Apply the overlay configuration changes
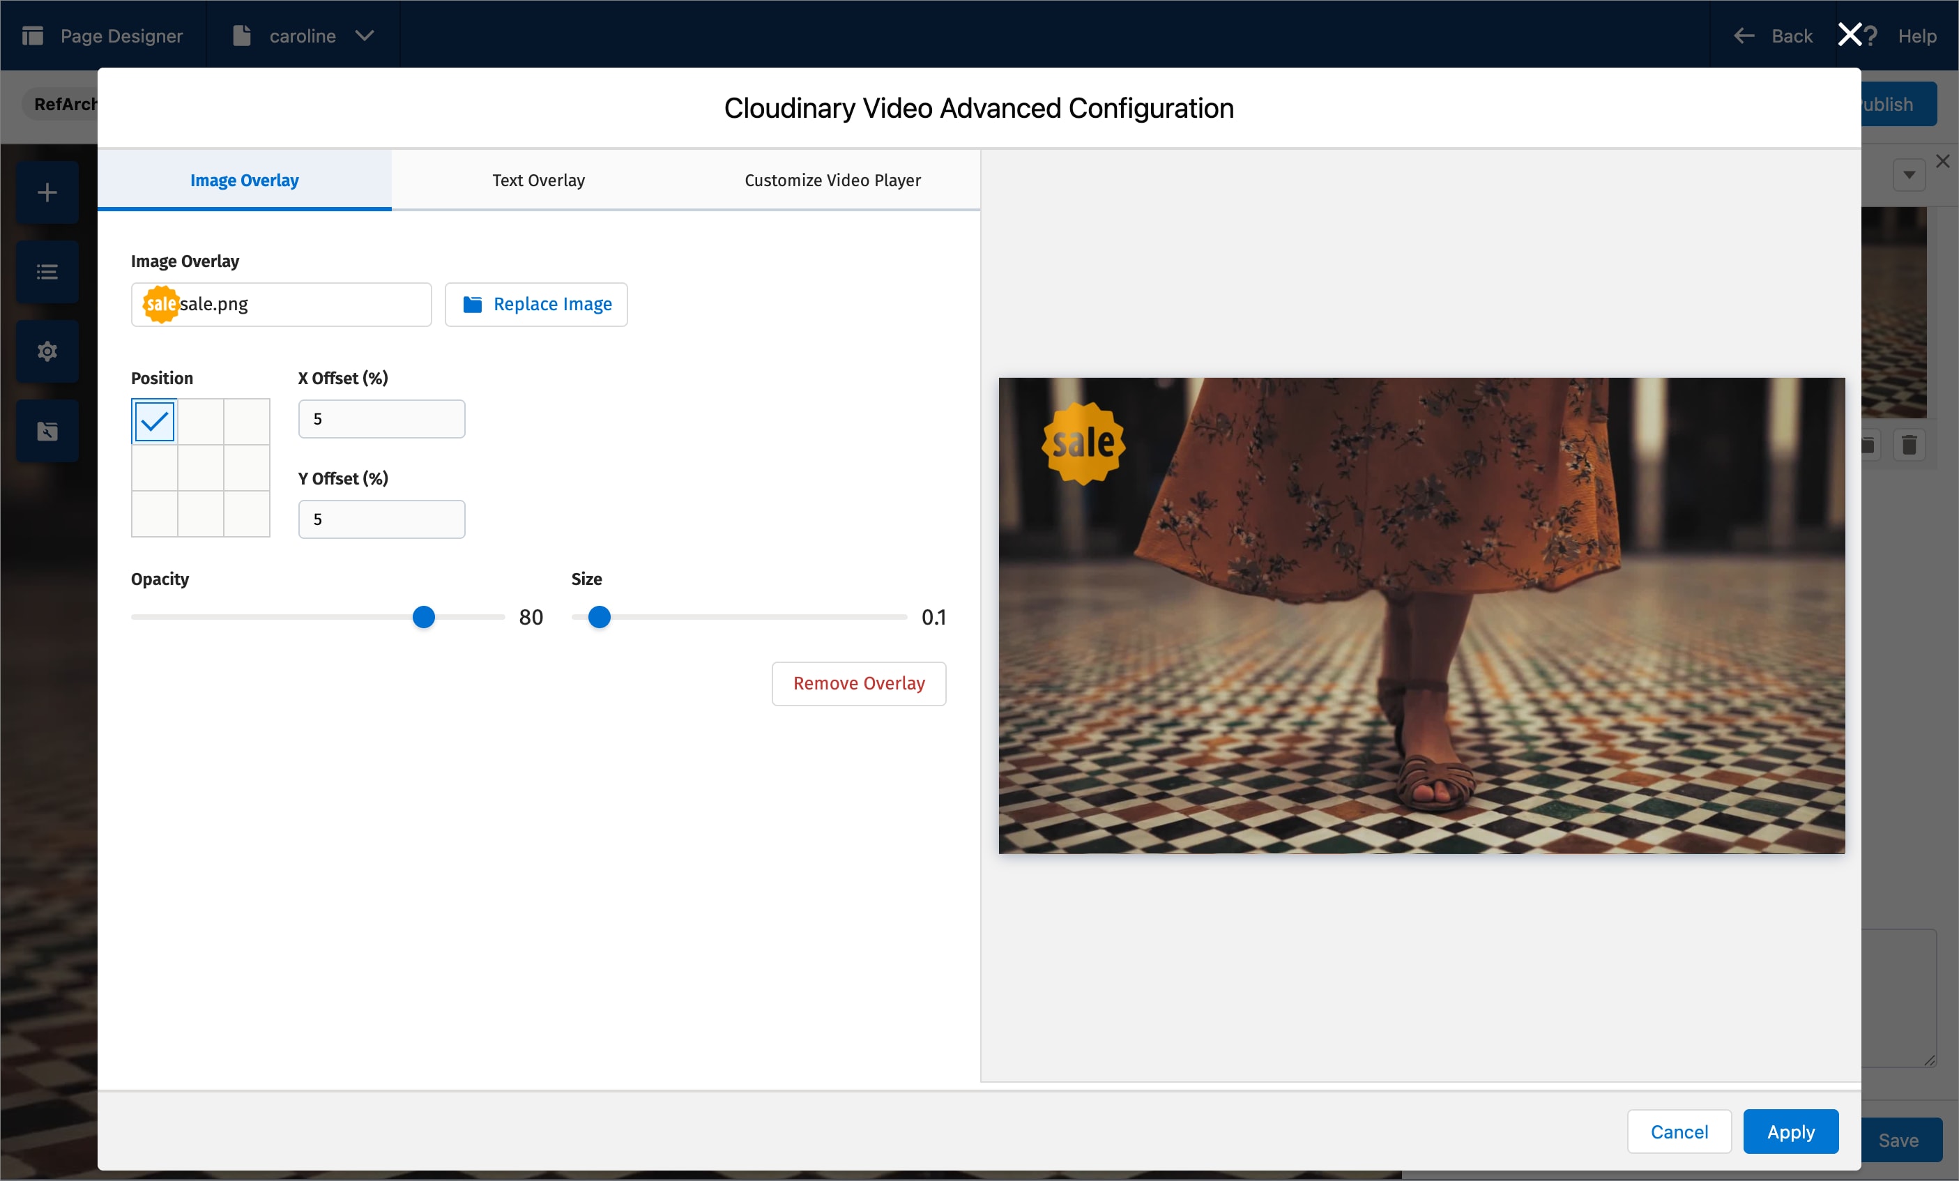 [1790, 1131]
